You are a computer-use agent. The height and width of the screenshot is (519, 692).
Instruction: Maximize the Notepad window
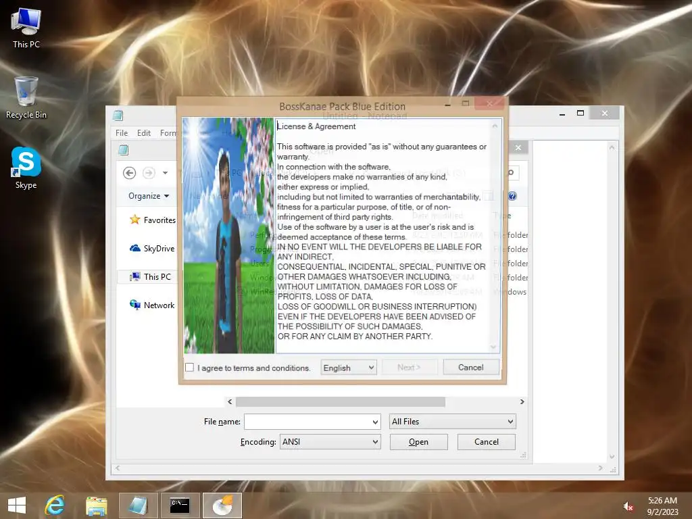[x=580, y=113]
